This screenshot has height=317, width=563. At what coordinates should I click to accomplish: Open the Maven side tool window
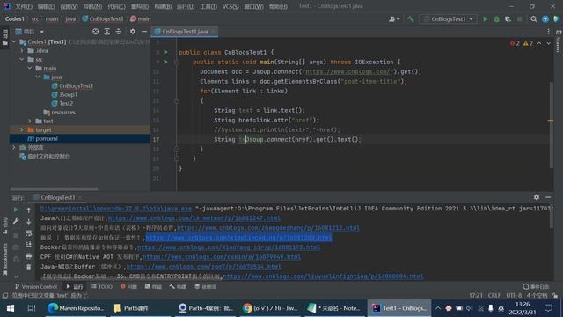[x=559, y=41]
